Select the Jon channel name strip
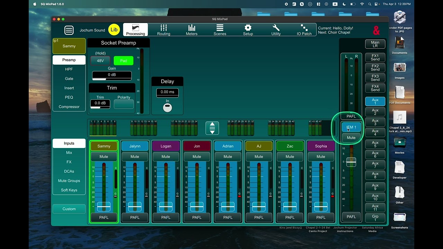Viewport: 443px width, 249px height. pos(197,146)
